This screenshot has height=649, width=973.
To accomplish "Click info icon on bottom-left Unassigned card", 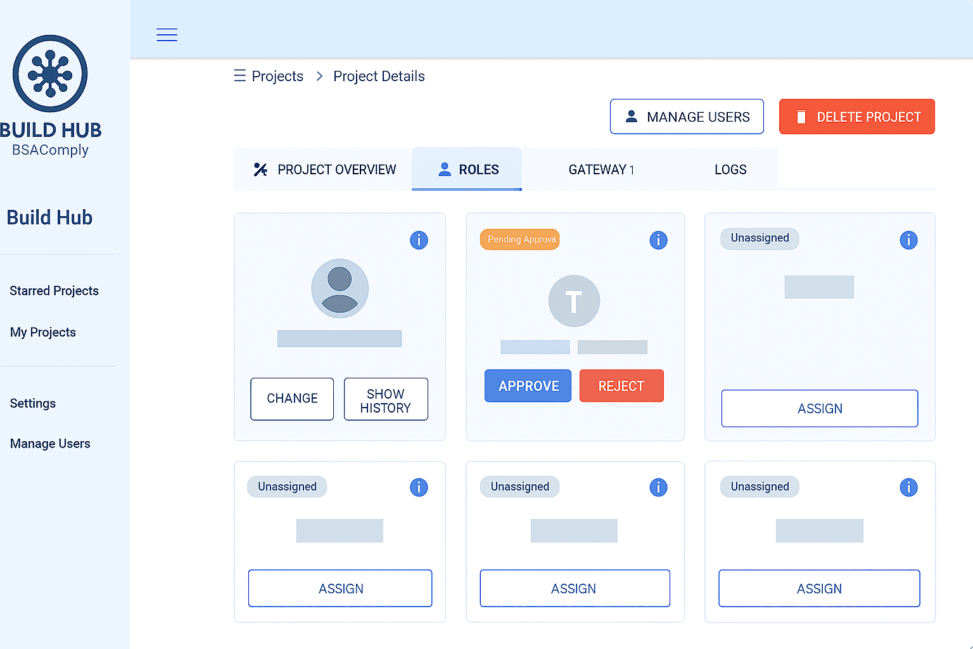I will 419,487.
